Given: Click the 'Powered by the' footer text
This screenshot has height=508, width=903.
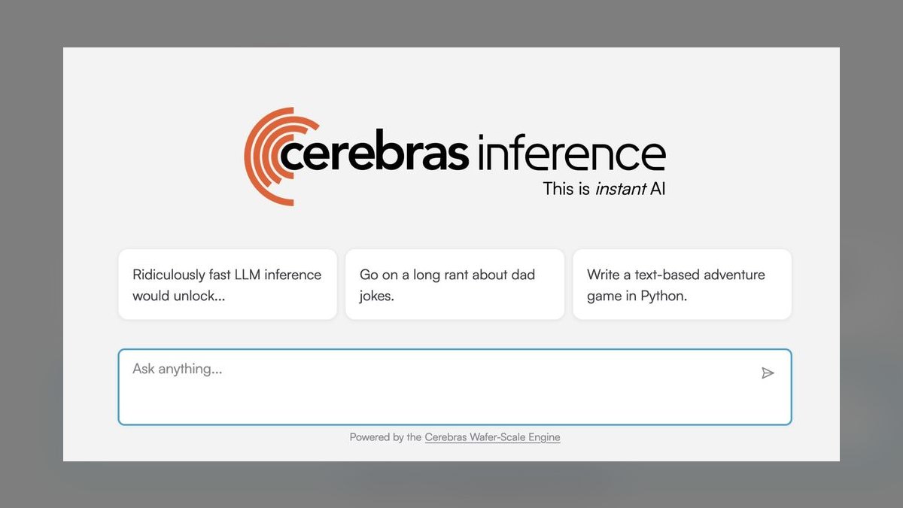Looking at the screenshot, I should pos(385,437).
